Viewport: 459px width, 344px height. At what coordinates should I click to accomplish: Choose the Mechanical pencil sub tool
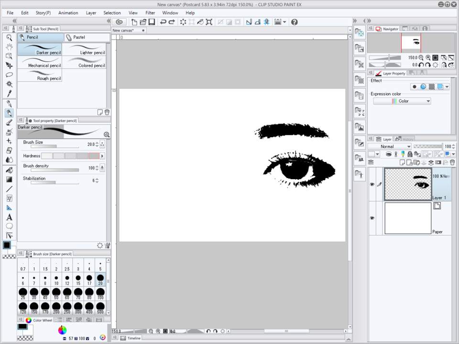pos(40,63)
